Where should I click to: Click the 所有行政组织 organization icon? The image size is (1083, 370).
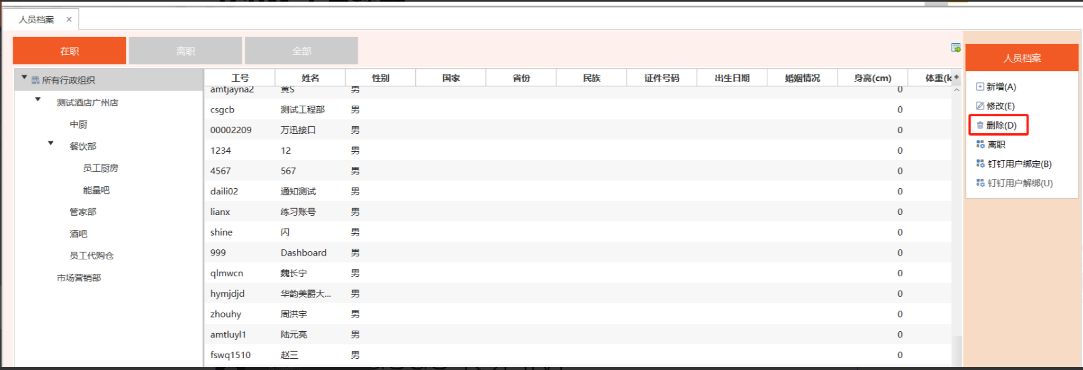[x=36, y=80]
